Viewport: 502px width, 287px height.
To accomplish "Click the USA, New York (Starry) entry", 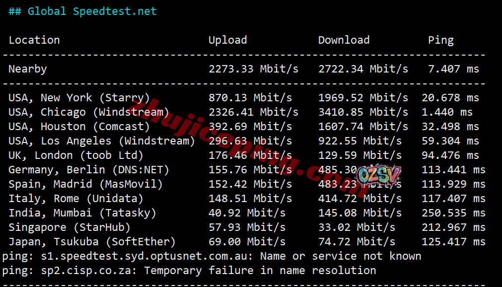I will click(x=79, y=98).
